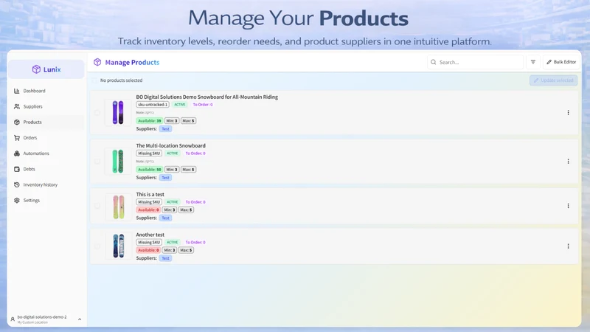Image resolution: width=590 pixels, height=332 pixels.
Task: Click the search magnifier icon
Action: pyautogui.click(x=434, y=62)
